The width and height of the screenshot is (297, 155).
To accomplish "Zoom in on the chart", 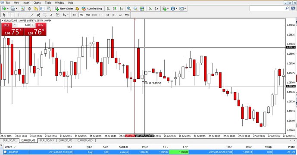I will (x=129, y=9).
